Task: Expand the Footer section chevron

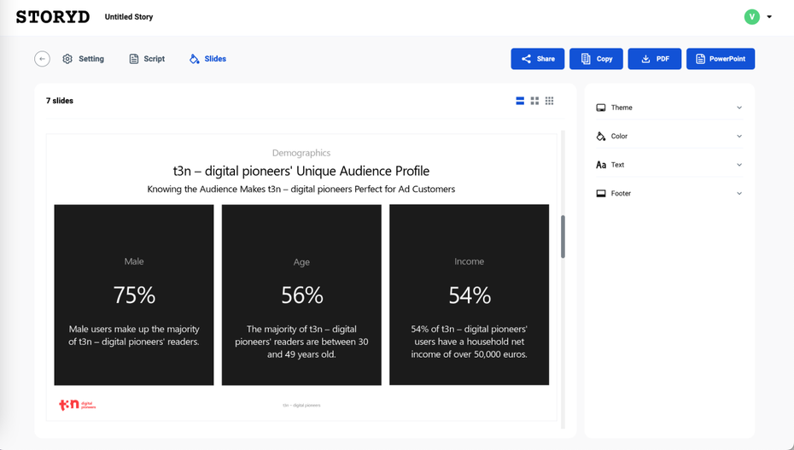Action: point(739,193)
